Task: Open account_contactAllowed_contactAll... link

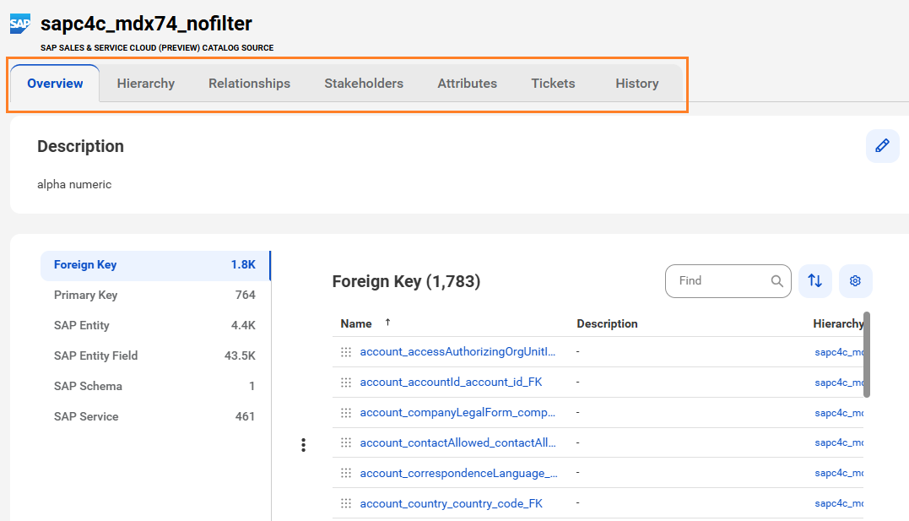Action: [x=458, y=442]
